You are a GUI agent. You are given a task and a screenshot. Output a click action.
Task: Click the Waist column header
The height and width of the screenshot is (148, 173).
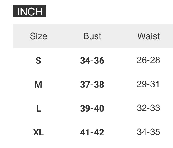(x=149, y=36)
